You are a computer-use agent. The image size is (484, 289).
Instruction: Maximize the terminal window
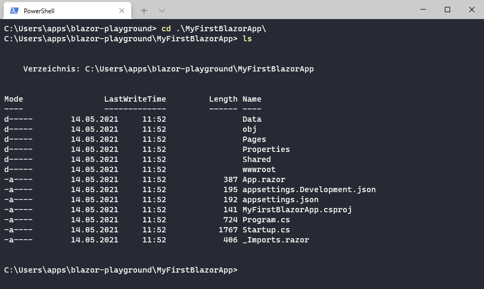pyautogui.click(x=447, y=10)
